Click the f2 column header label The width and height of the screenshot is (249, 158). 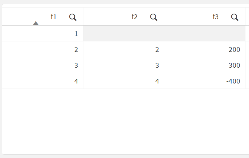point(135,17)
